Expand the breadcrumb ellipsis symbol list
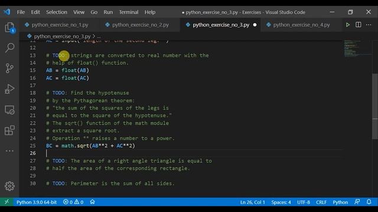 pos(99,37)
